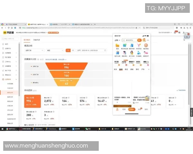193x154 pixels.
Task: Select 客流分析 in the sidebar
Action: 10,93
